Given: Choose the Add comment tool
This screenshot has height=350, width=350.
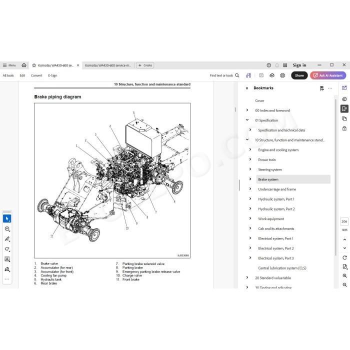Looking at the screenshot, I should pos(7,229).
